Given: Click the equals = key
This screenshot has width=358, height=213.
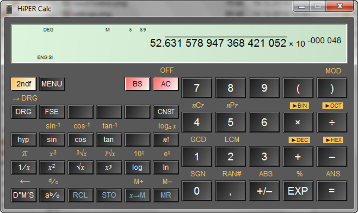Looking at the screenshot, I should (x=332, y=191).
